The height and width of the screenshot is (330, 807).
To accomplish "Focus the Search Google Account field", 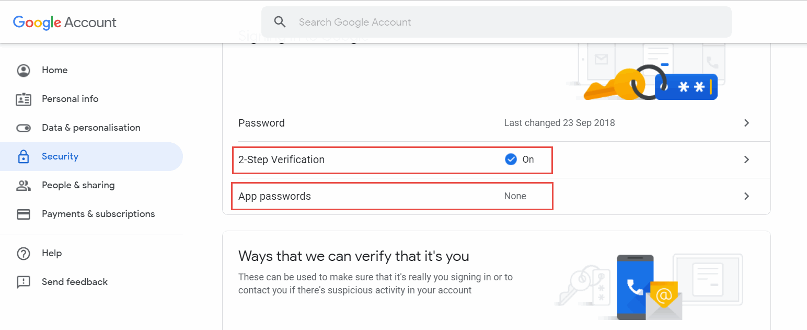I will click(x=497, y=22).
